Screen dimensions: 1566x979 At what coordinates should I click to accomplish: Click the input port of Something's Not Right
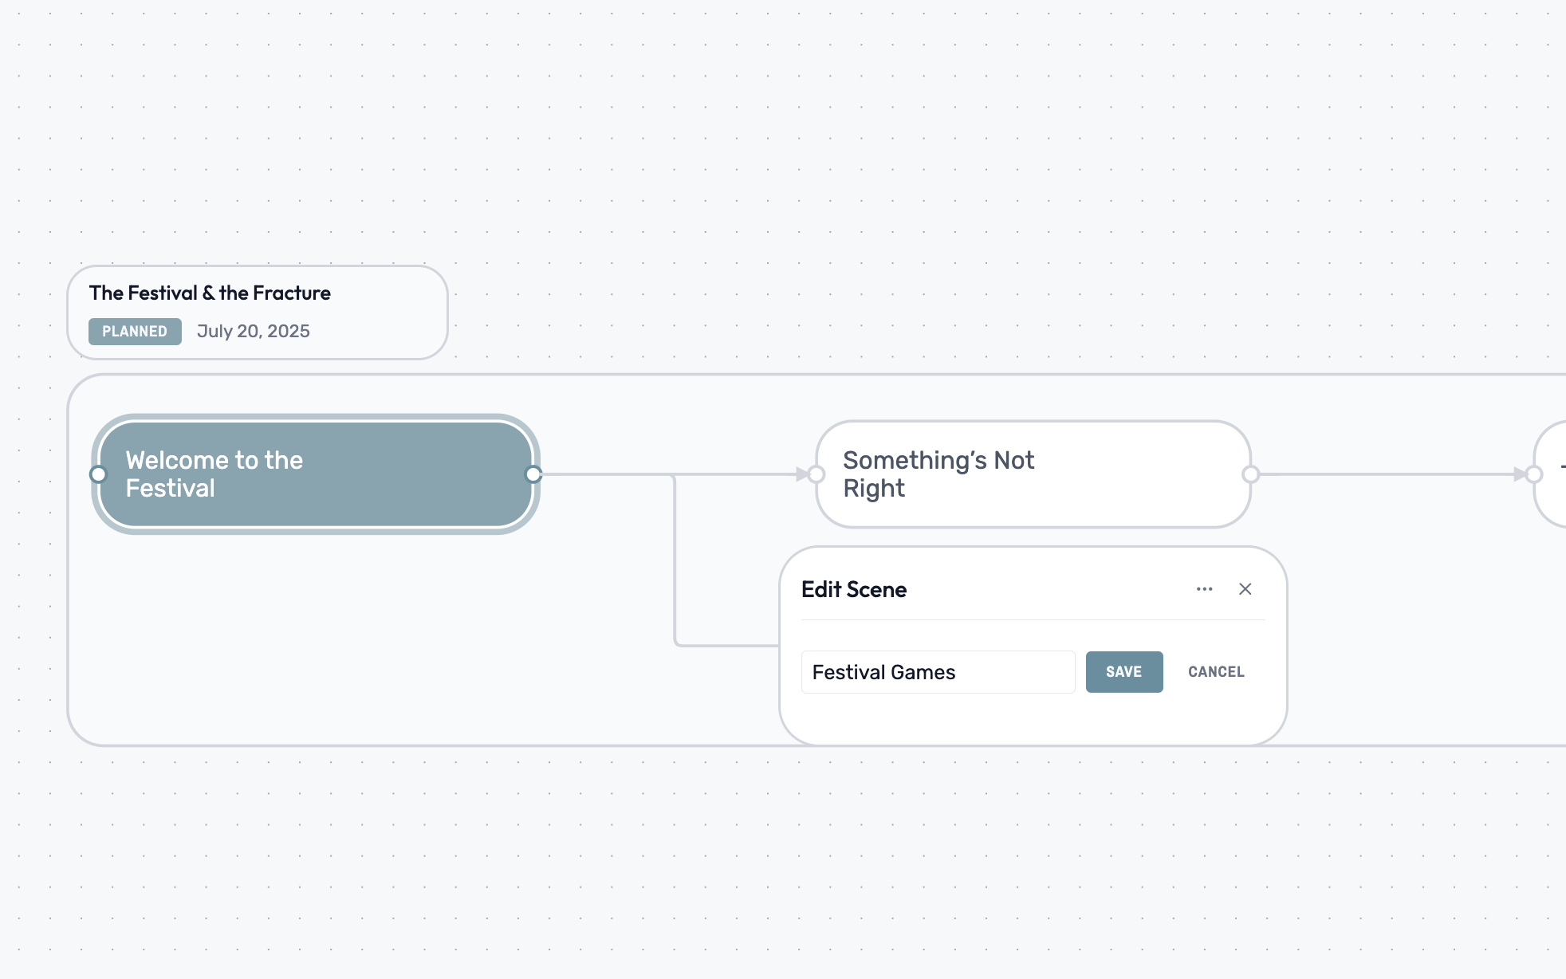click(815, 474)
